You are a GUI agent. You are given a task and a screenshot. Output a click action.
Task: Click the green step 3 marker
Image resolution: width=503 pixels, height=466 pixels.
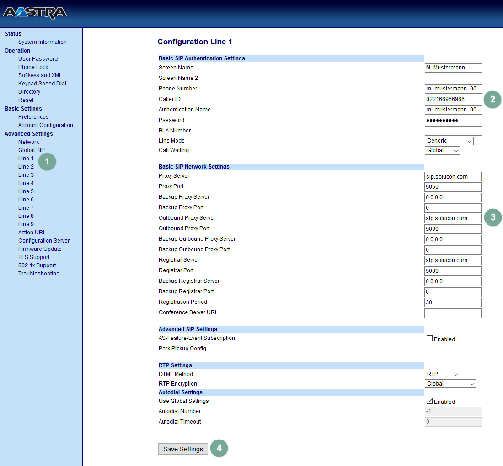(x=492, y=218)
